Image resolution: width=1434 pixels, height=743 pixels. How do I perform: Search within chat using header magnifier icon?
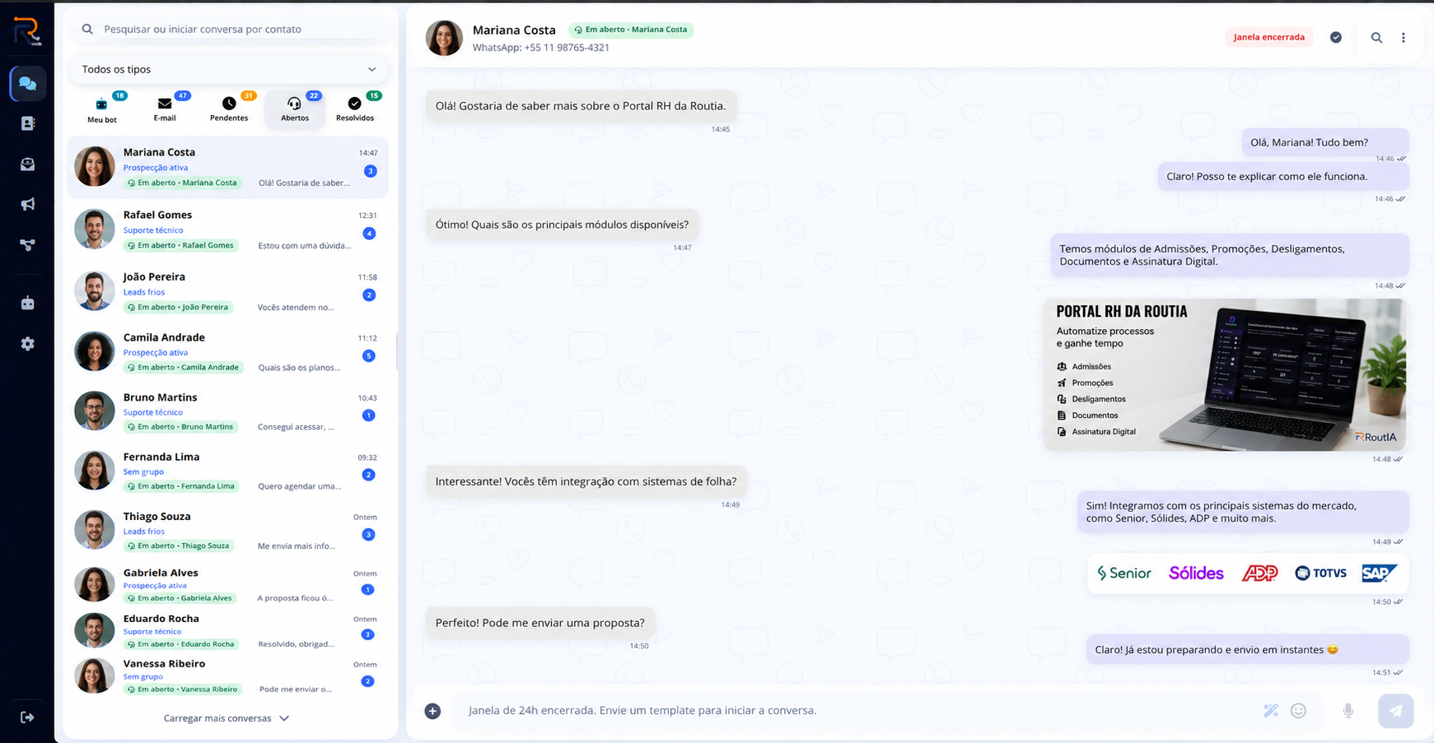[1376, 37]
